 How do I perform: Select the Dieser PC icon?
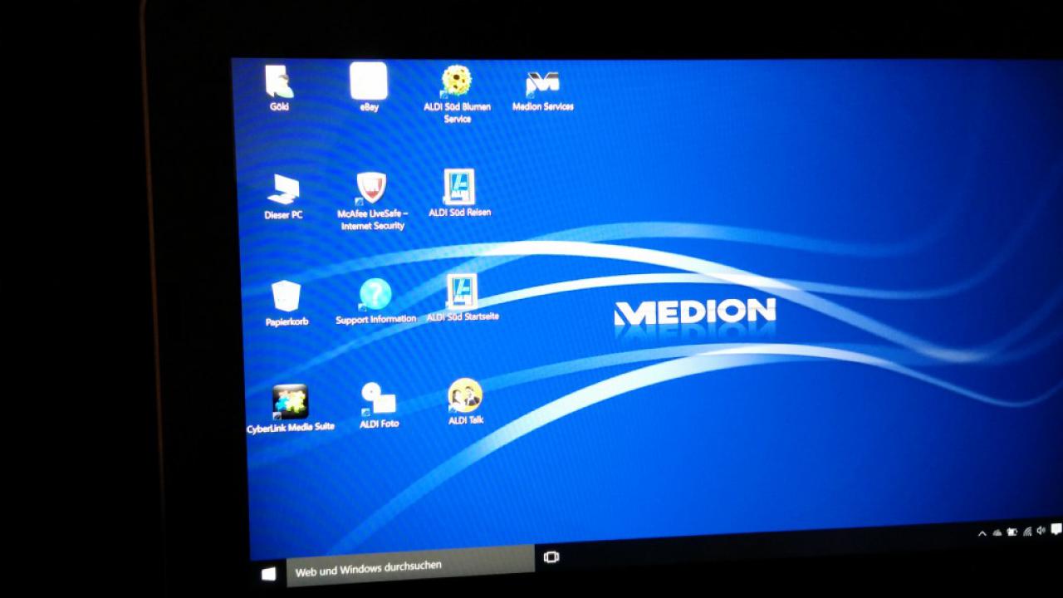pos(283,196)
